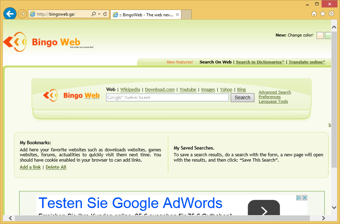Click the My Saved Searches. heading

[x=194, y=148]
